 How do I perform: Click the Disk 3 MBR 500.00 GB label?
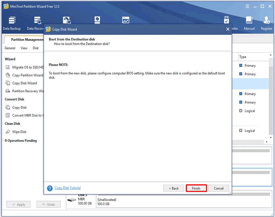85,201
